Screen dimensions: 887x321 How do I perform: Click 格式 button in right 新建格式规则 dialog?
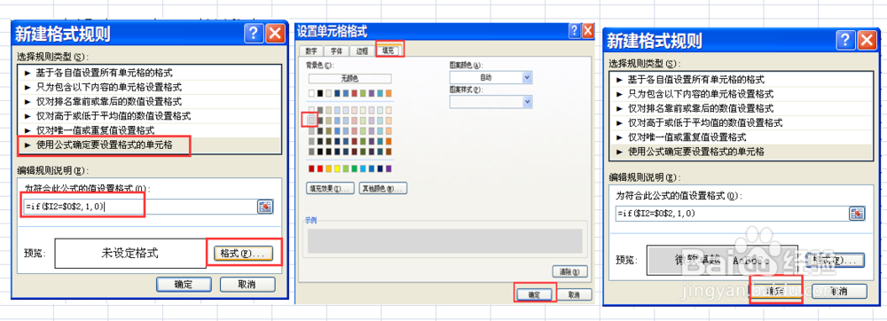(836, 260)
